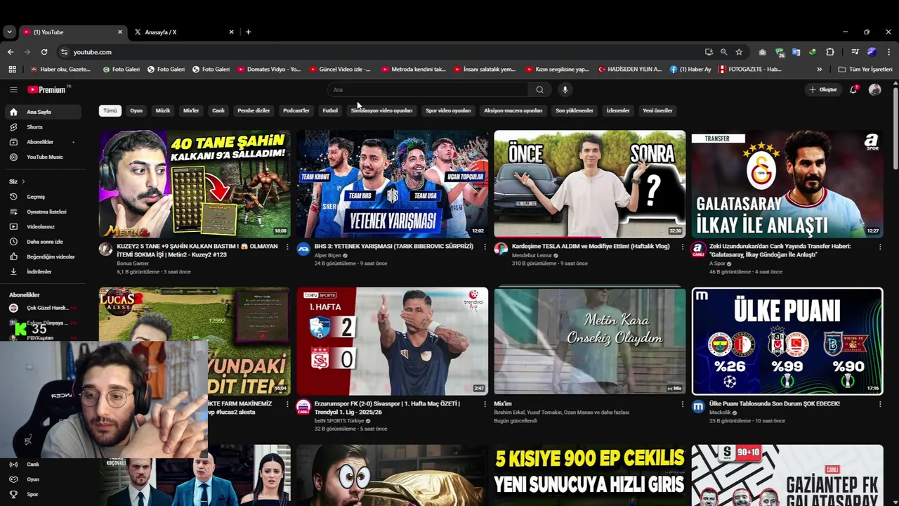The image size is (899, 506).
Task: Open the beIN SPORTS Türkiye channel link
Action: pyautogui.click(x=340, y=420)
